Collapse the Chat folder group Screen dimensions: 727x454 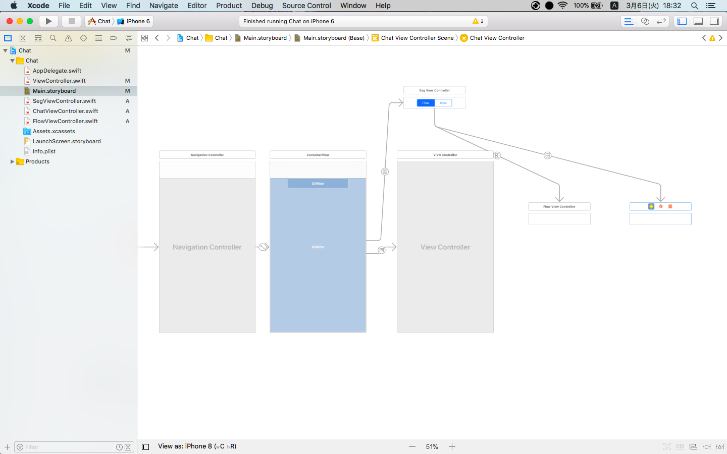pyautogui.click(x=13, y=61)
